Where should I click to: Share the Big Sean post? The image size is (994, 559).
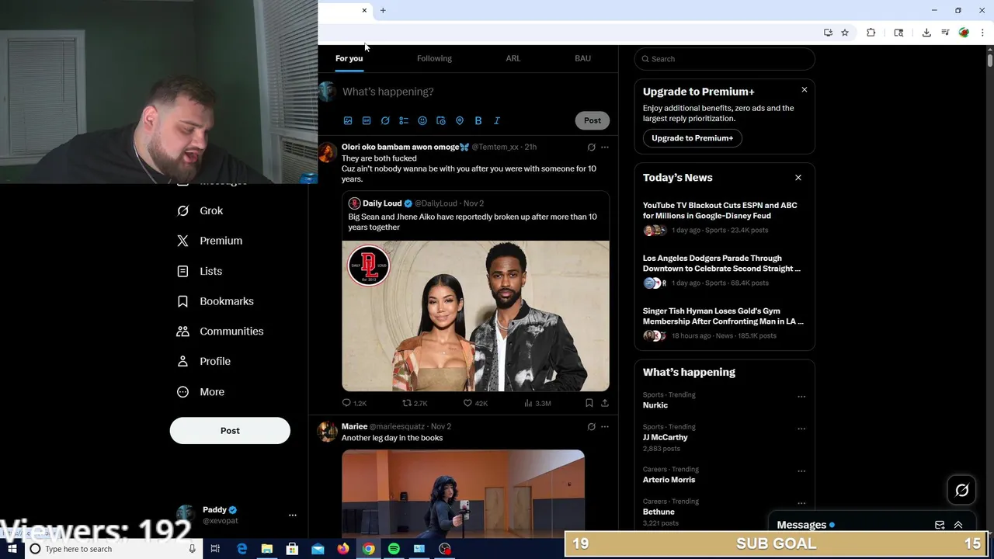click(x=605, y=403)
